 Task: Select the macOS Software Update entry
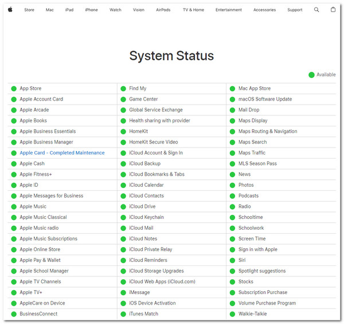point(265,99)
